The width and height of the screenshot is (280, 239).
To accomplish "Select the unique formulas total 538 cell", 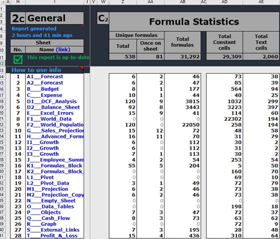I will click(123, 56).
